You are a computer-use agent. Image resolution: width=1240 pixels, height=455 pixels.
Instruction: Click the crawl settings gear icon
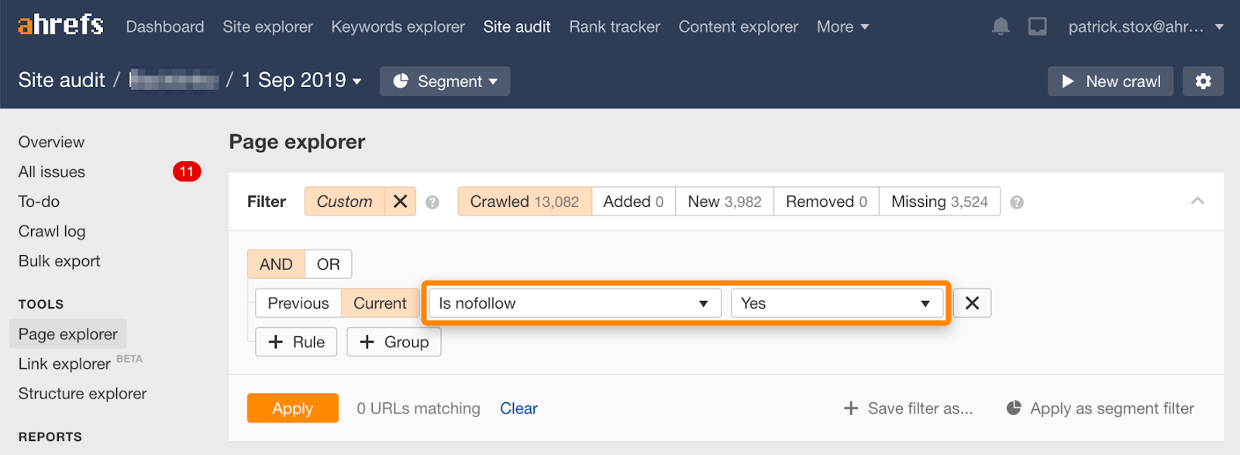point(1203,81)
